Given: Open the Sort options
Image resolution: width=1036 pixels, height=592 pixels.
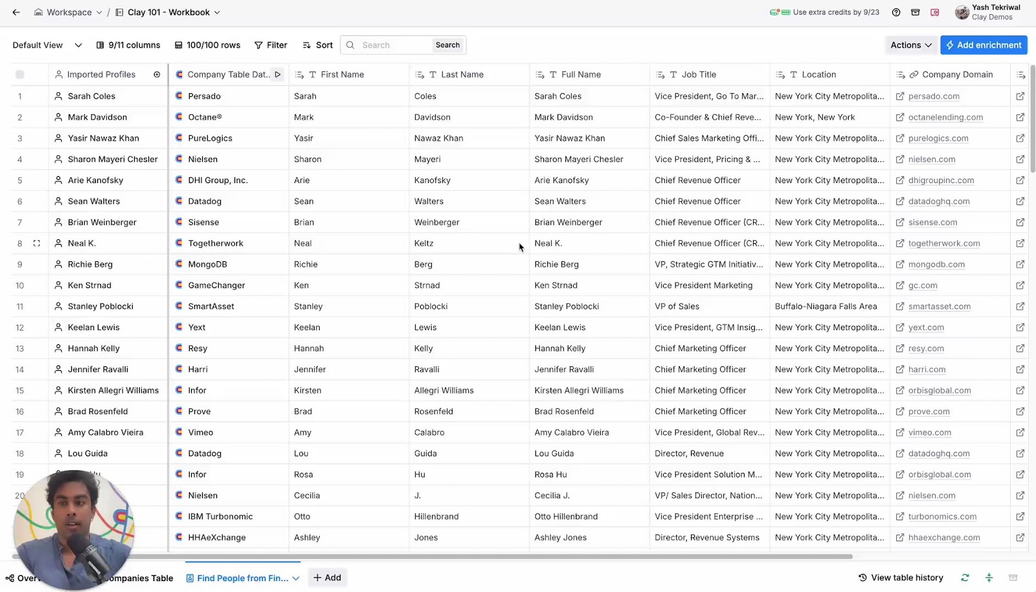Looking at the screenshot, I should [317, 45].
